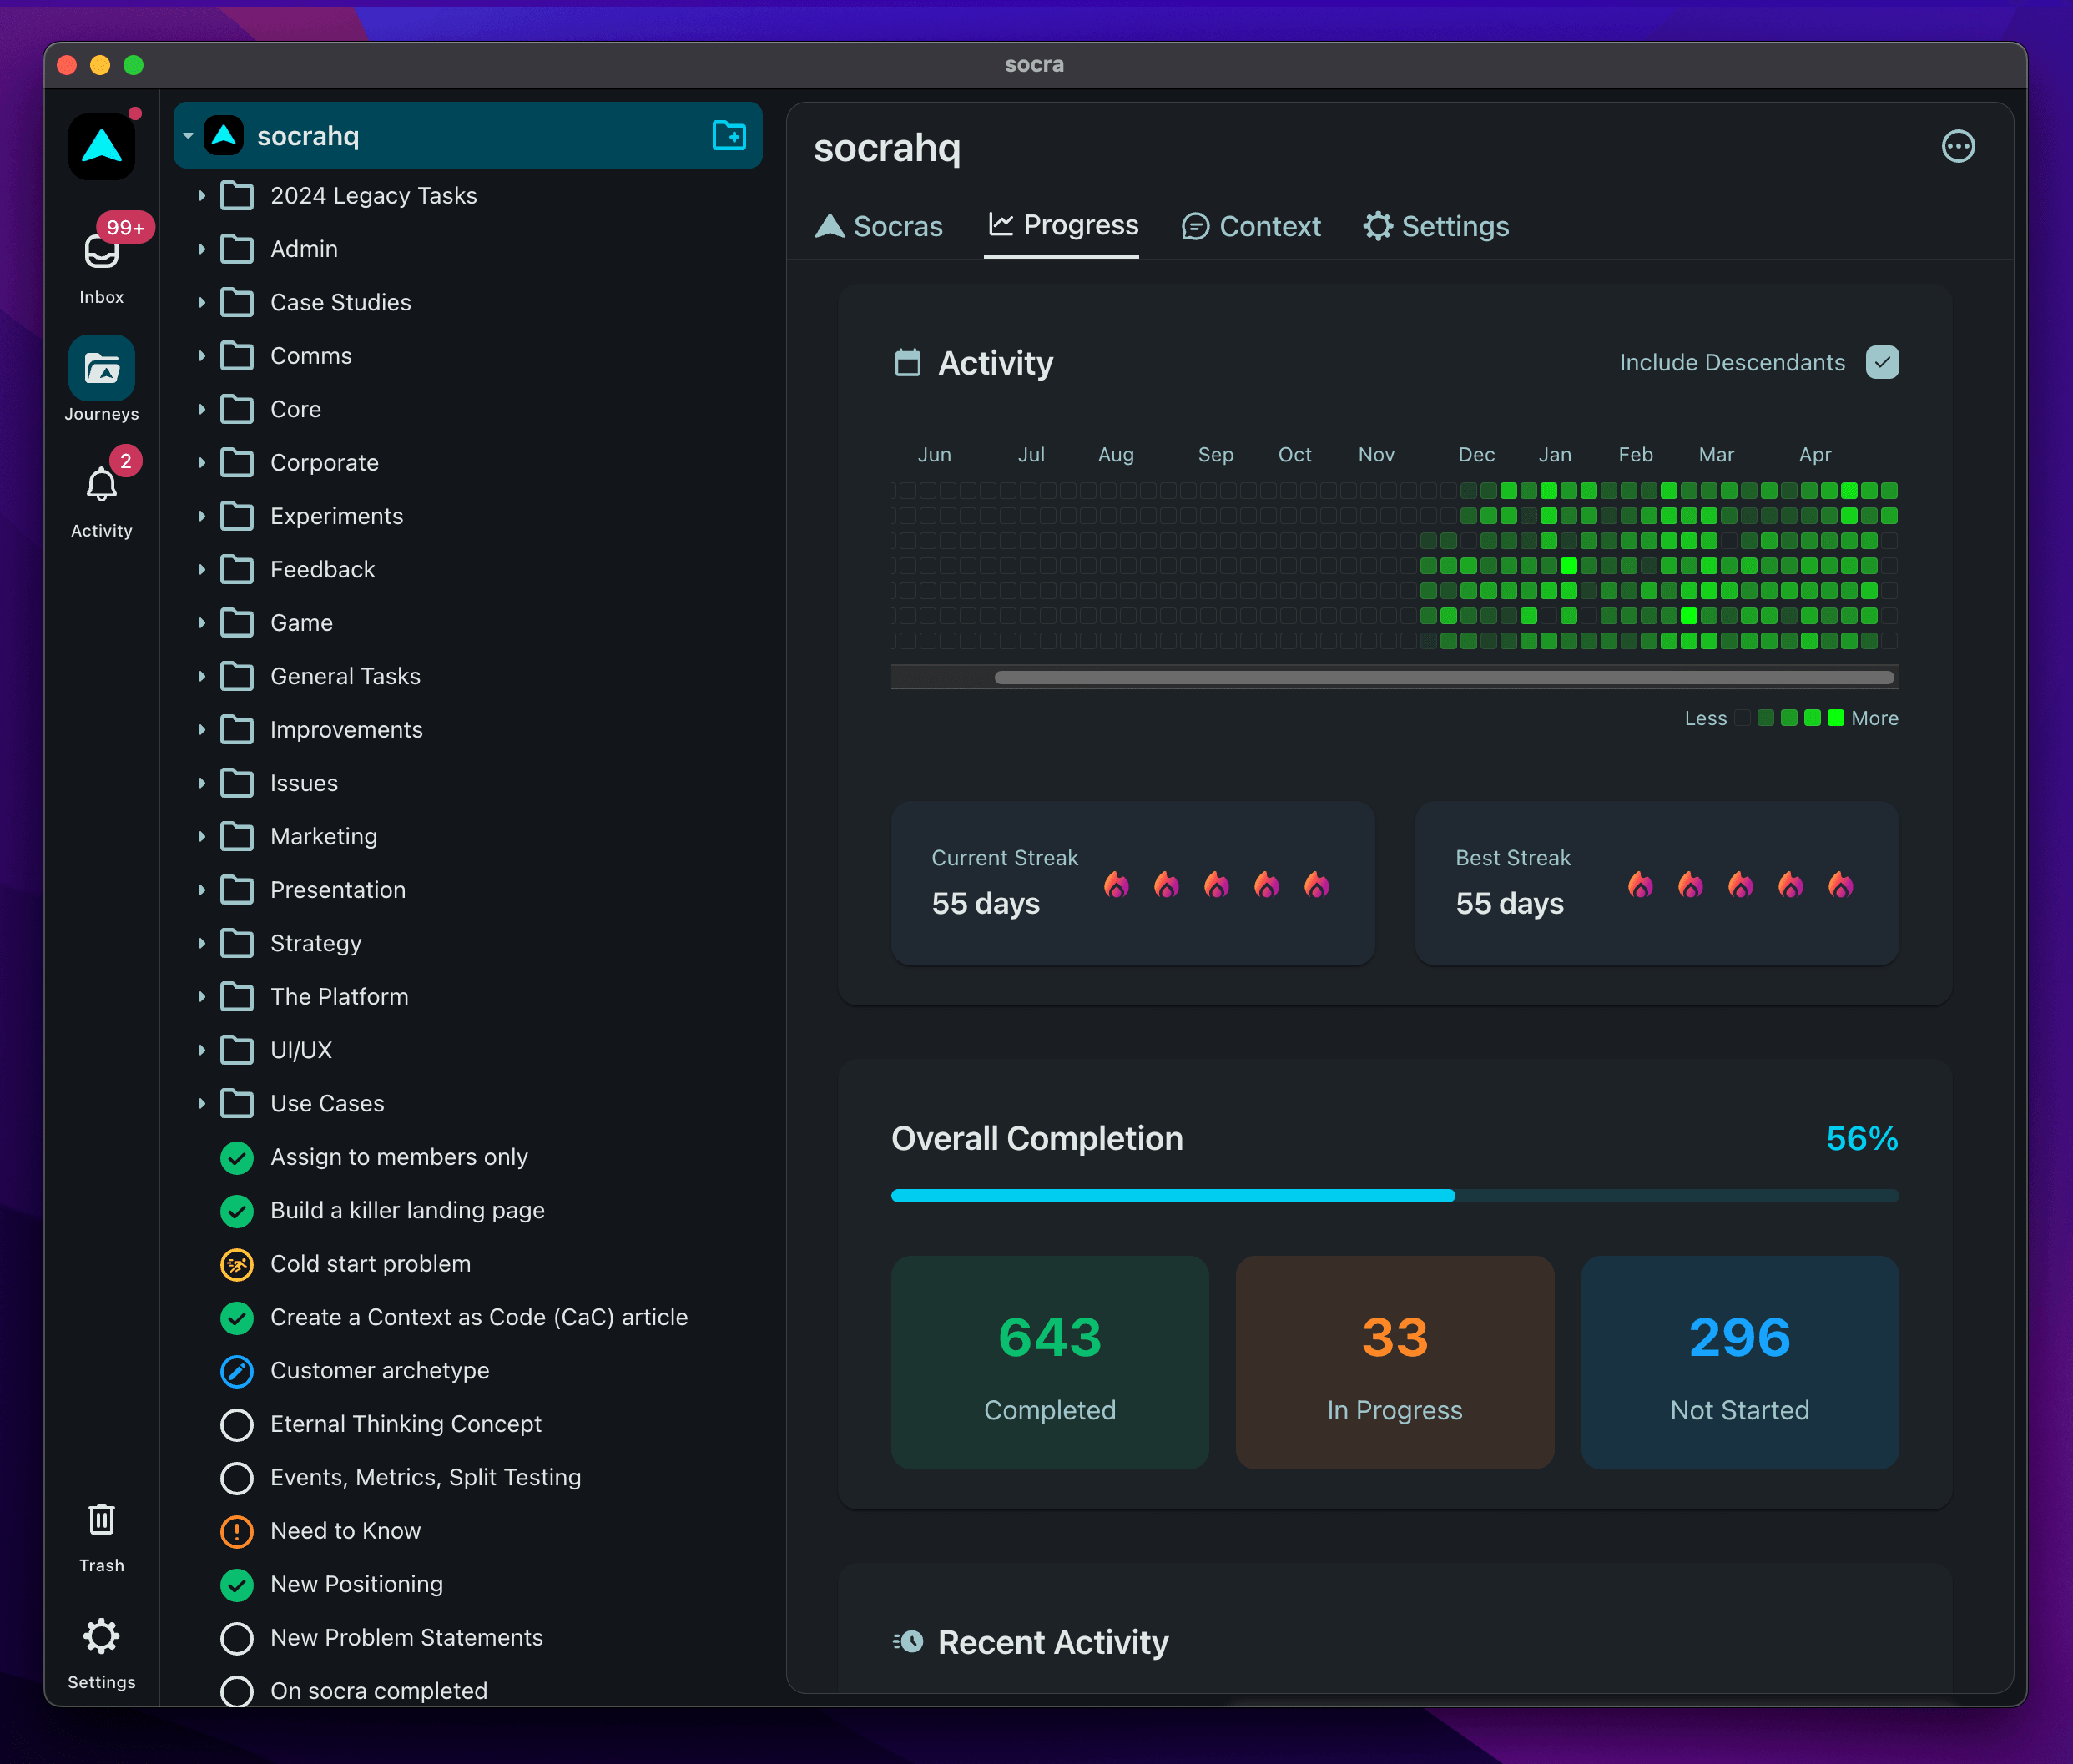This screenshot has height=1764, width=2073.
Task: Select the Cold start problem task
Action: tap(370, 1264)
